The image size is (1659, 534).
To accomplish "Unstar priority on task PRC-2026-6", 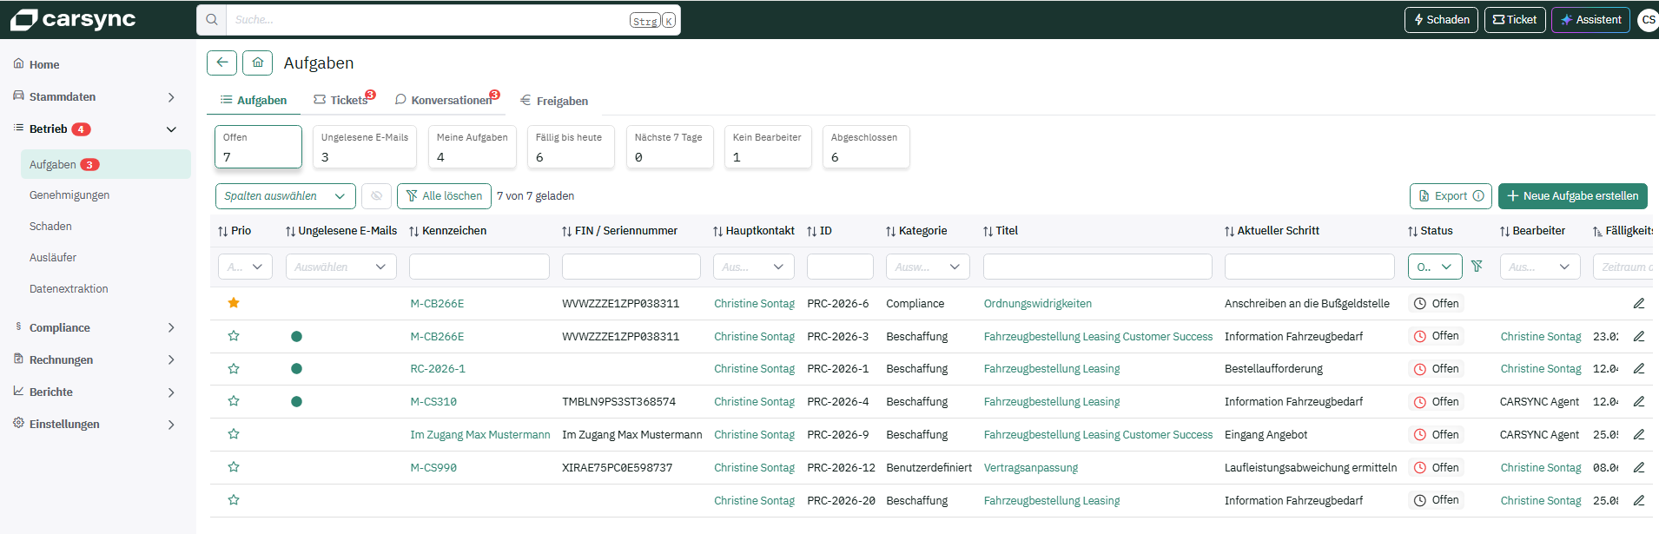I will click(234, 303).
